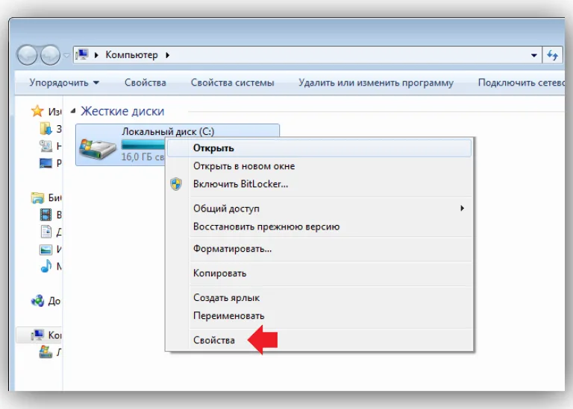573x409 pixels.
Task: Open the Pictures library icon
Action: pos(46,250)
